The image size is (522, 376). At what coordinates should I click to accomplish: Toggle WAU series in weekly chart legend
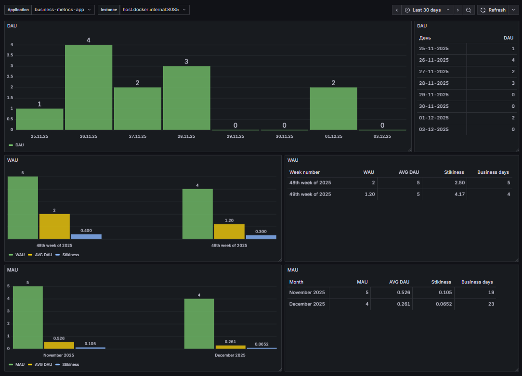tap(20, 255)
